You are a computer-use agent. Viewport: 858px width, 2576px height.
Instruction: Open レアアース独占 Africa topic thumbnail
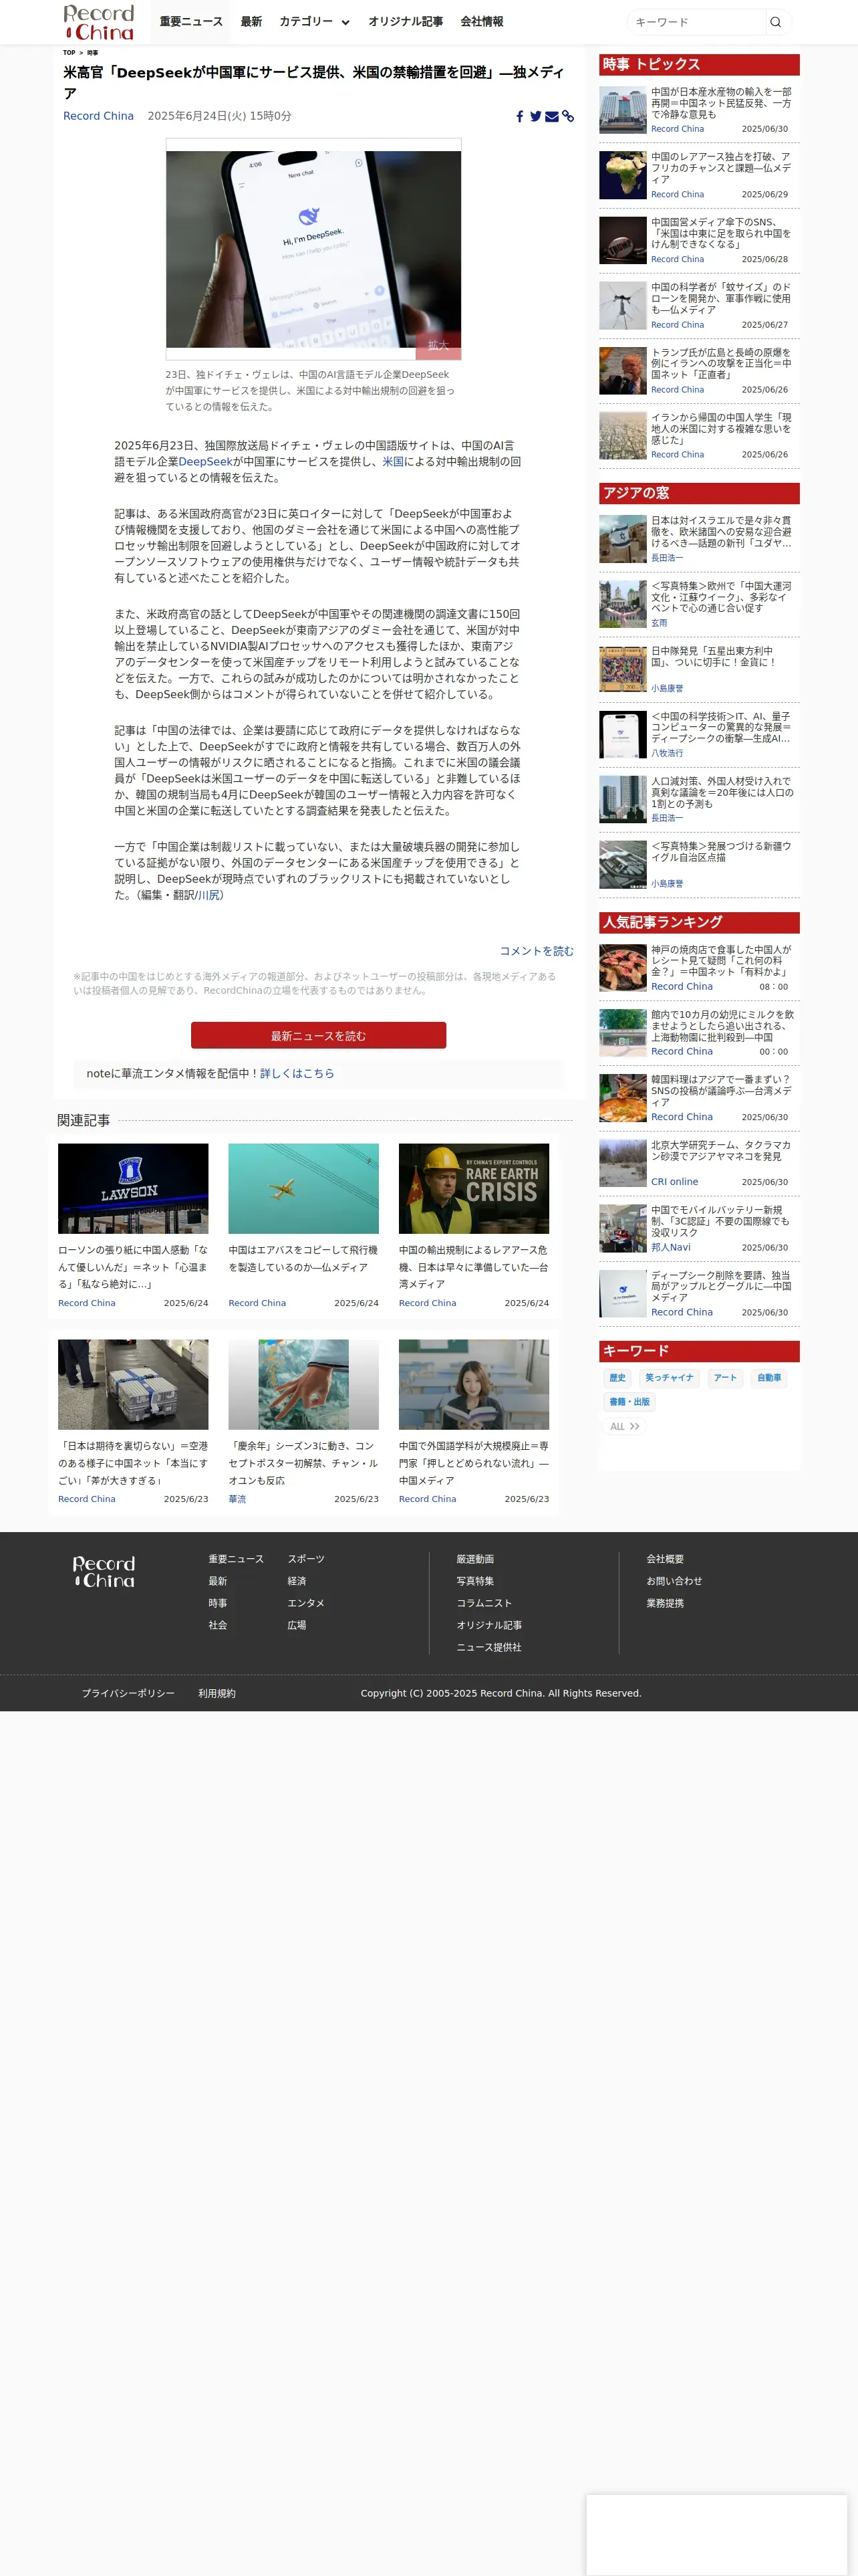[622, 175]
